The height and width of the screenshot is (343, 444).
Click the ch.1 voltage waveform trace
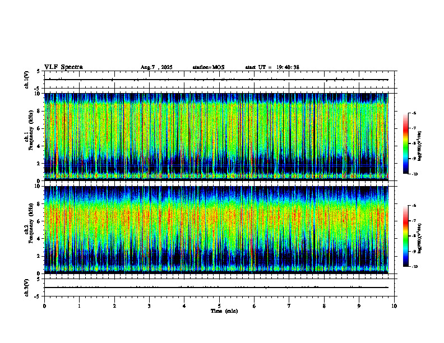coord(216,80)
